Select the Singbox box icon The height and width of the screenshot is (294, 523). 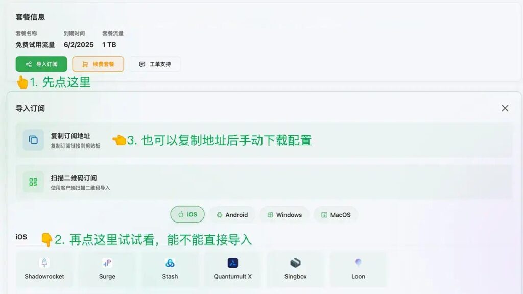pos(295,263)
